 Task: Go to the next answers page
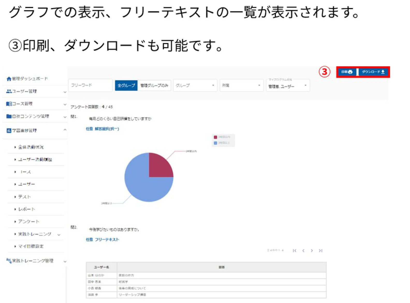tap(312, 250)
